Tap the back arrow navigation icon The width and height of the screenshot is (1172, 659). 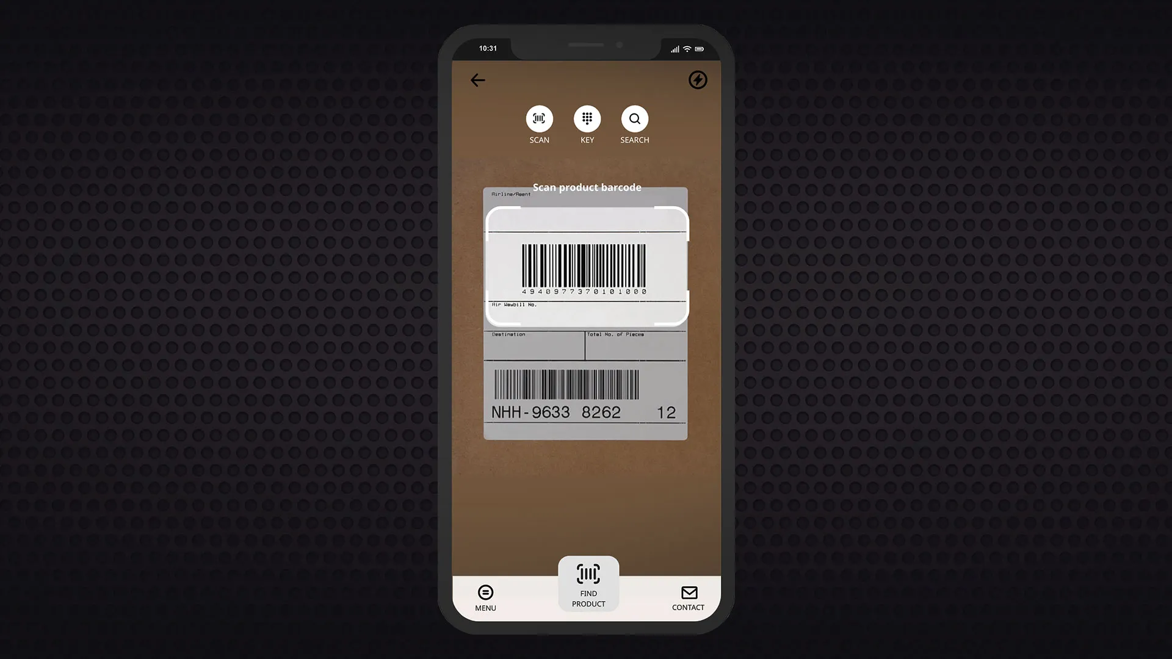477,79
